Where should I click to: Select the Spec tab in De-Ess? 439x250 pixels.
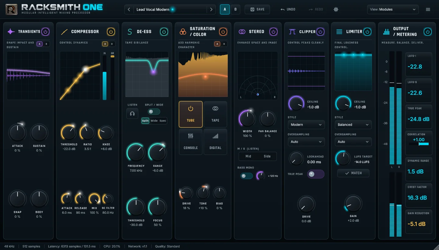click(x=163, y=121)
